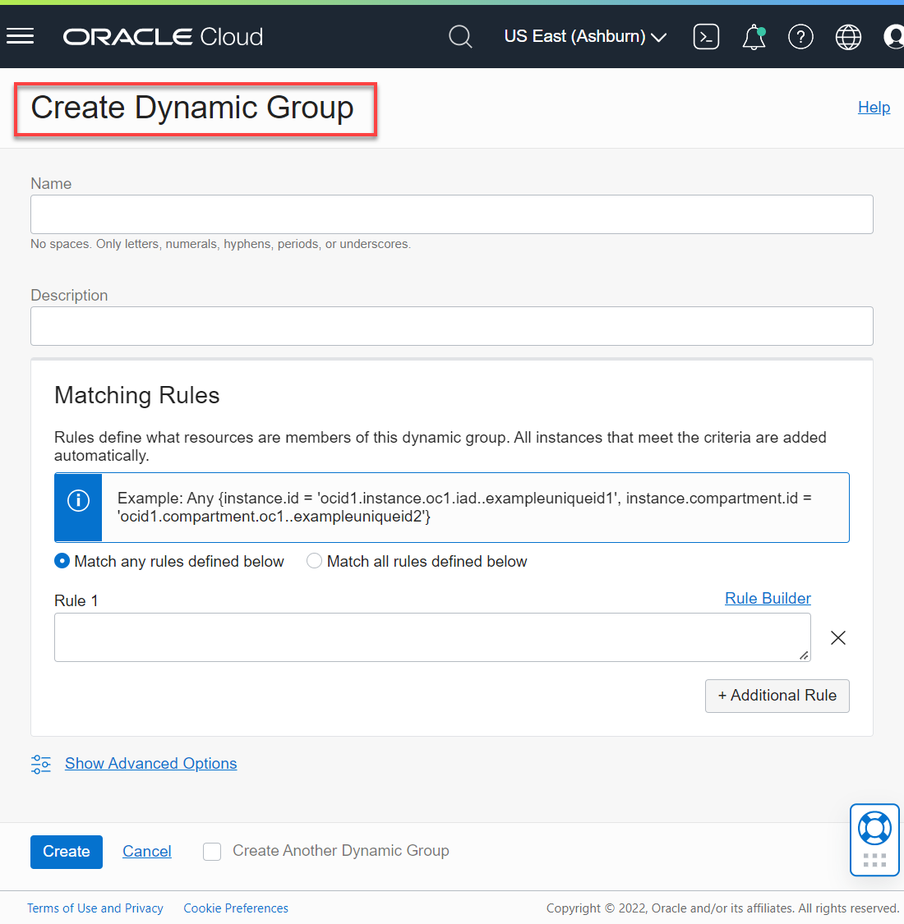Click the help question mark icon
This screenshot has width=904, height=924.
800,37
